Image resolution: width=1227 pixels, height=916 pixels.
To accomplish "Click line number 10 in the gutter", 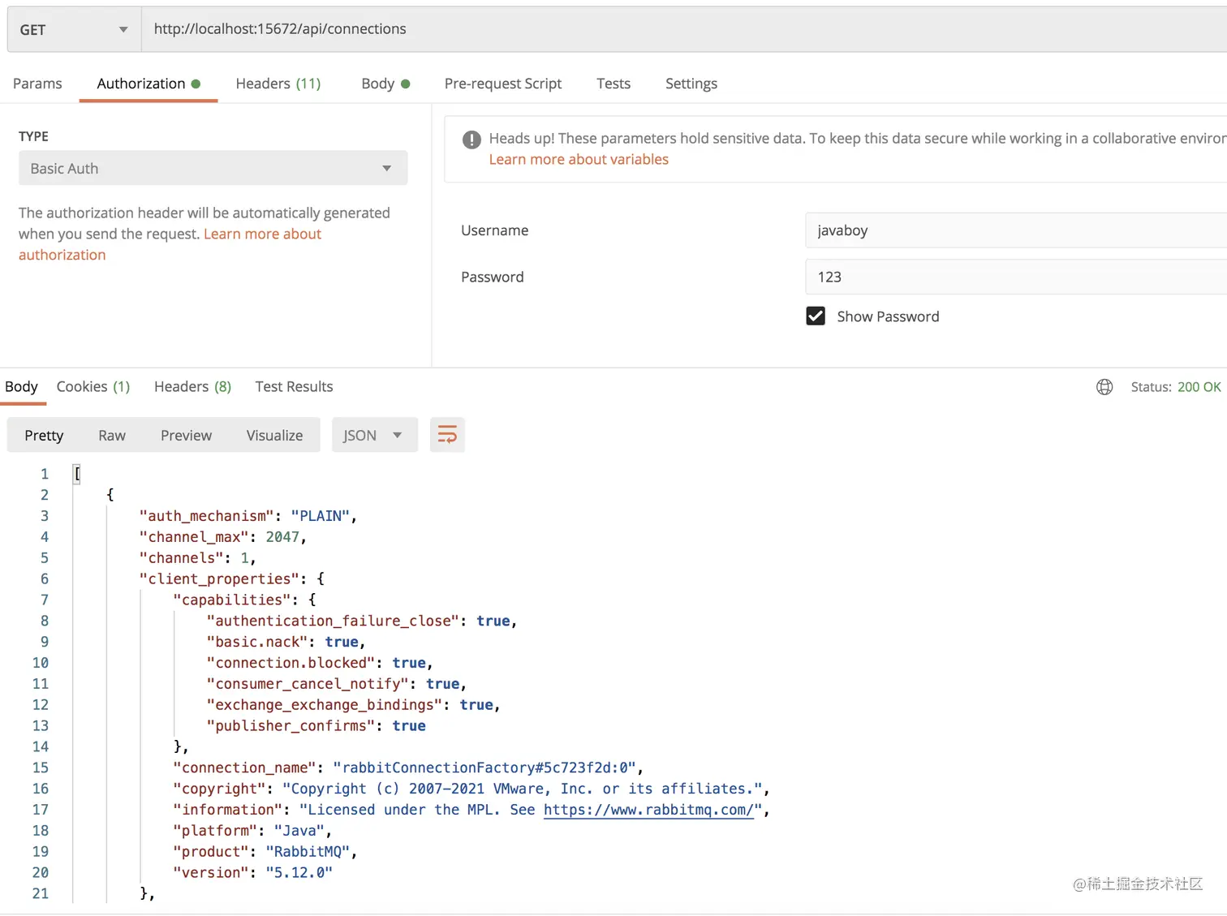I will click(41, 663).
